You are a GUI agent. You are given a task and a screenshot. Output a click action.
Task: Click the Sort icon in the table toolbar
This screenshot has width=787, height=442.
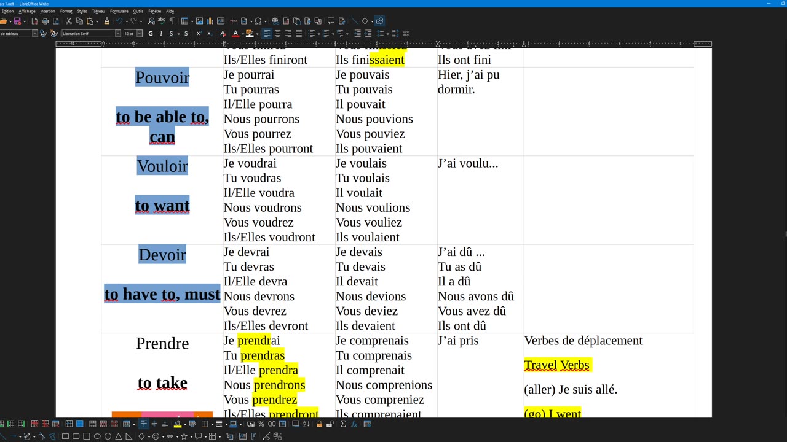306,424
